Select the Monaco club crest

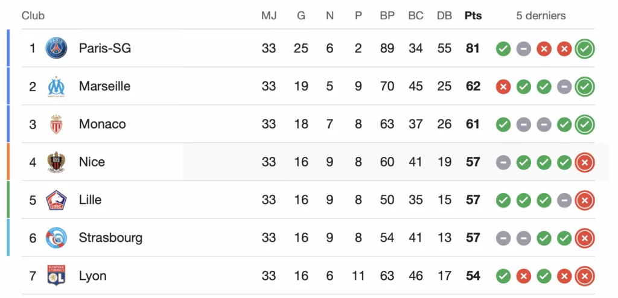pyautogui.click(x=56, y=124)
